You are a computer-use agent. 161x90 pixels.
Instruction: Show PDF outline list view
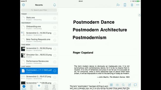[117, 85]
